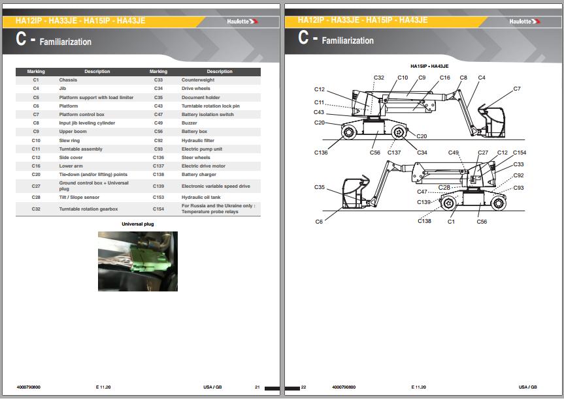Click the 'HA15IP - HA43JE' diagram title
This screenshot has width=564, height=399.
click(429, 66)
